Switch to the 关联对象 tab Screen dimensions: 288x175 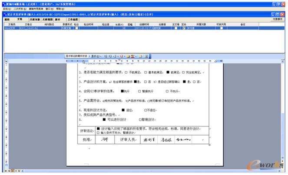pos(35,20)
